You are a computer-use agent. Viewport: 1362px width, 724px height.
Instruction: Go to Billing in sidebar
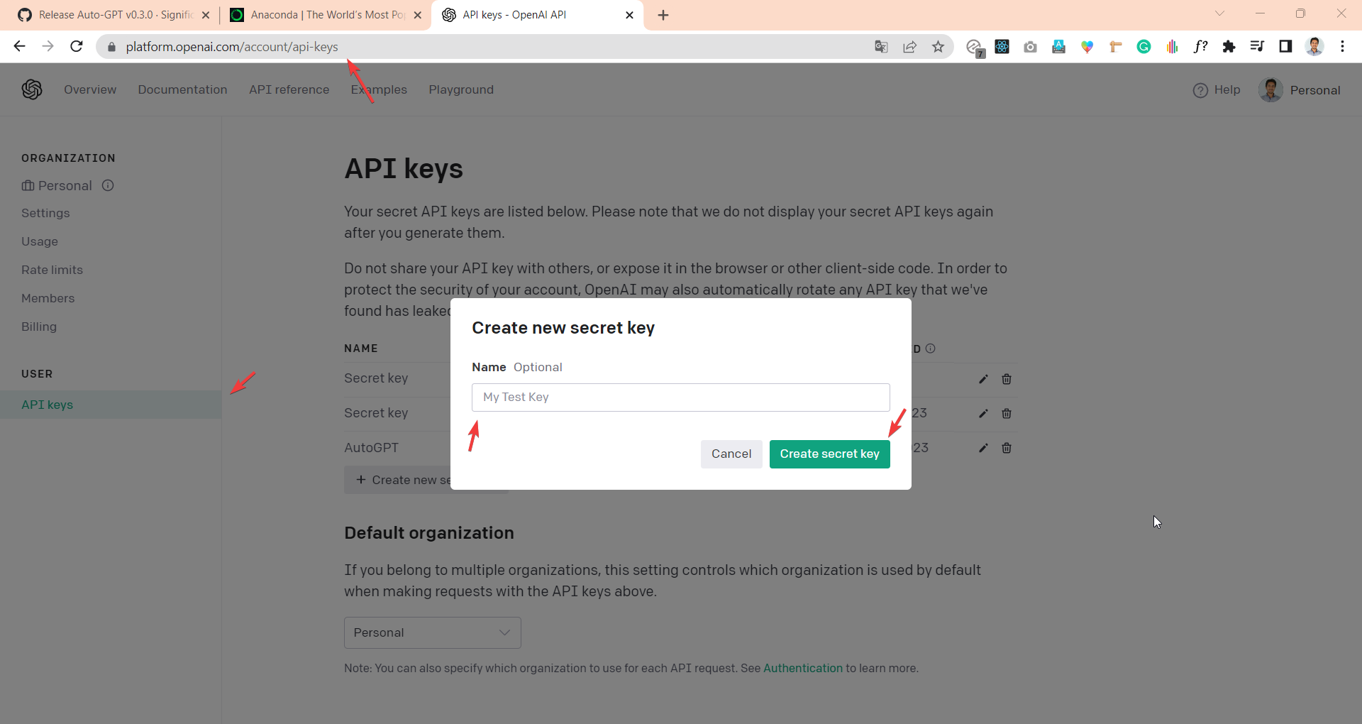[x=39, y=327]
